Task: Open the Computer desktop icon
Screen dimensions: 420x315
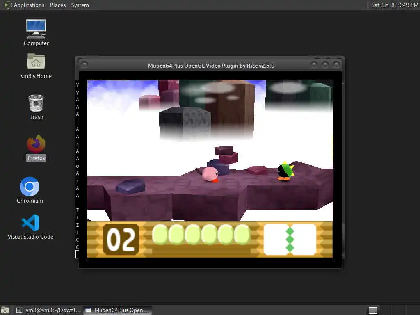Action: [36, 32]
